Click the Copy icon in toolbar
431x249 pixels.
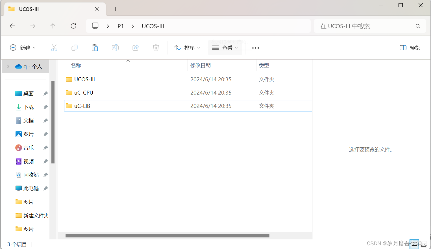click(x=75, y=48)
